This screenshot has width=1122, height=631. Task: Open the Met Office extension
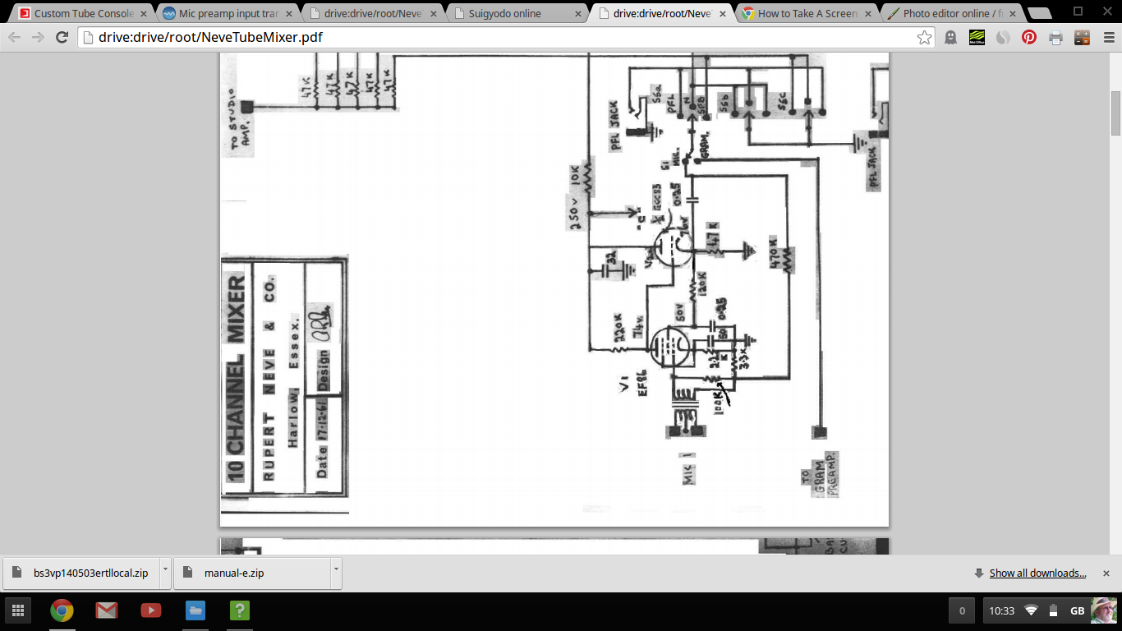tap(977, 37)
